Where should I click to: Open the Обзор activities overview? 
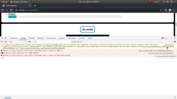pos(4,2)
